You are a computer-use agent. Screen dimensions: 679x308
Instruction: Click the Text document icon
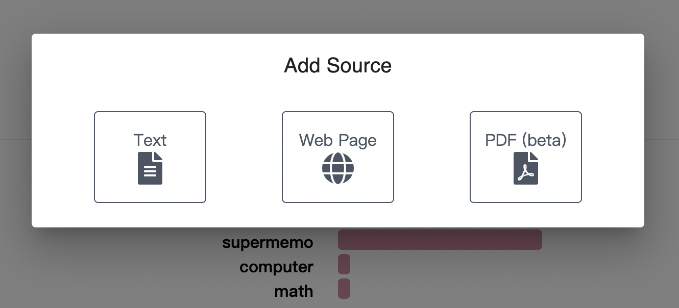click(x=150, y=168)
